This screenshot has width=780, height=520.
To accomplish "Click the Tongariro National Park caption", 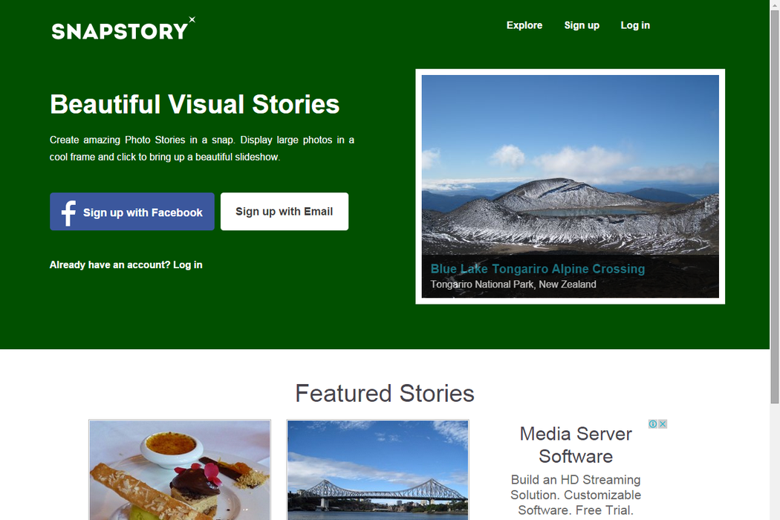I will click(513, 284).
